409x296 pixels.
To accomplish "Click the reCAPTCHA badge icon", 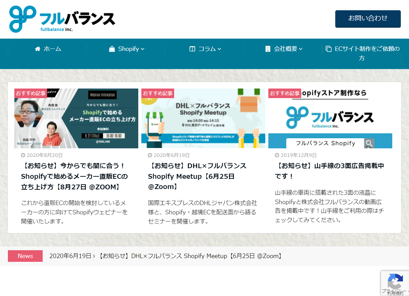I will 395,282.
